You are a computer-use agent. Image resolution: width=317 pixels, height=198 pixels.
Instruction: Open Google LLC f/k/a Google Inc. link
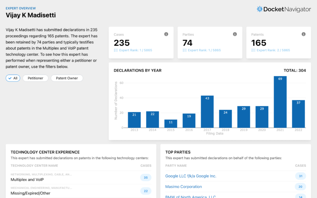191,176
